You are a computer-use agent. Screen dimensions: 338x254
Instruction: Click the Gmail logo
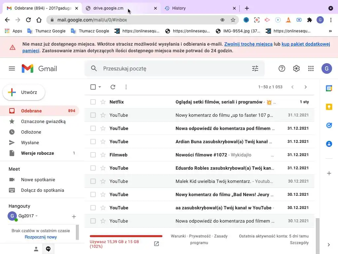(x=39, y=68)
